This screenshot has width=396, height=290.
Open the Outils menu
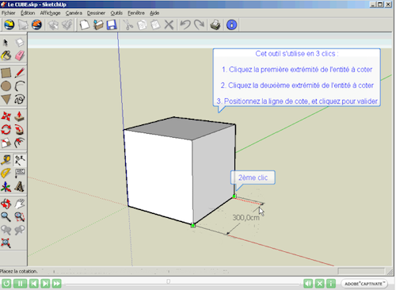(x=116, y=13)
